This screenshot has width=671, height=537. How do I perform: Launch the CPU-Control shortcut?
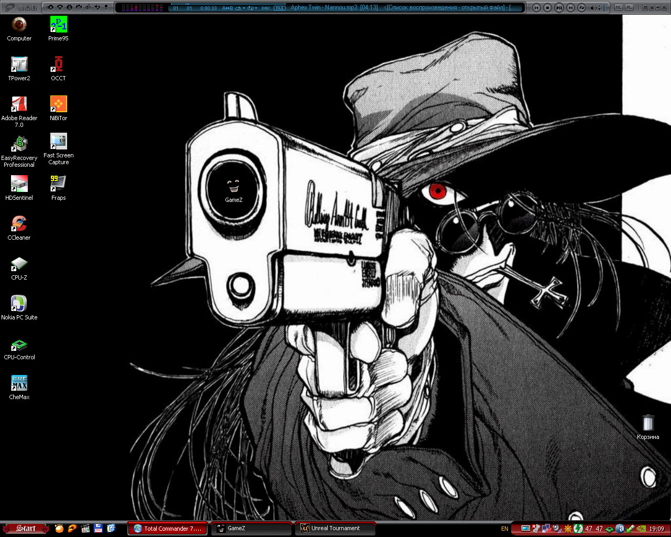click(x=19, y=348)
